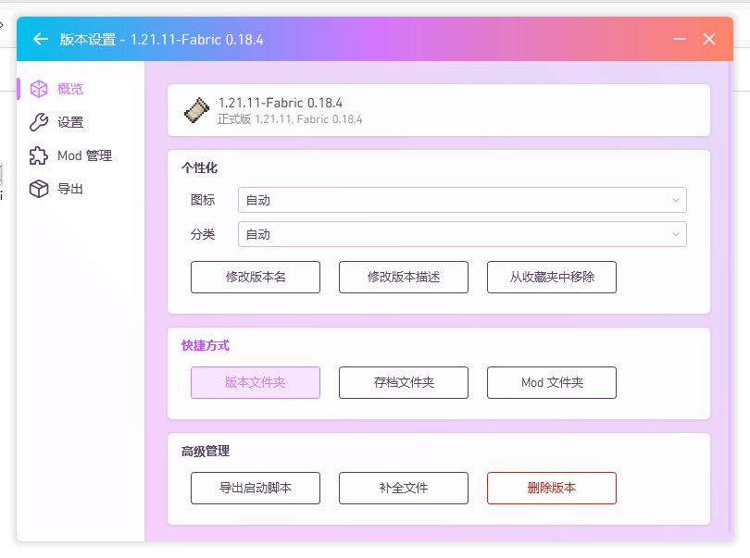Select the 1.21.11-Fabric 0.18.4 version card title

(281, 103)
